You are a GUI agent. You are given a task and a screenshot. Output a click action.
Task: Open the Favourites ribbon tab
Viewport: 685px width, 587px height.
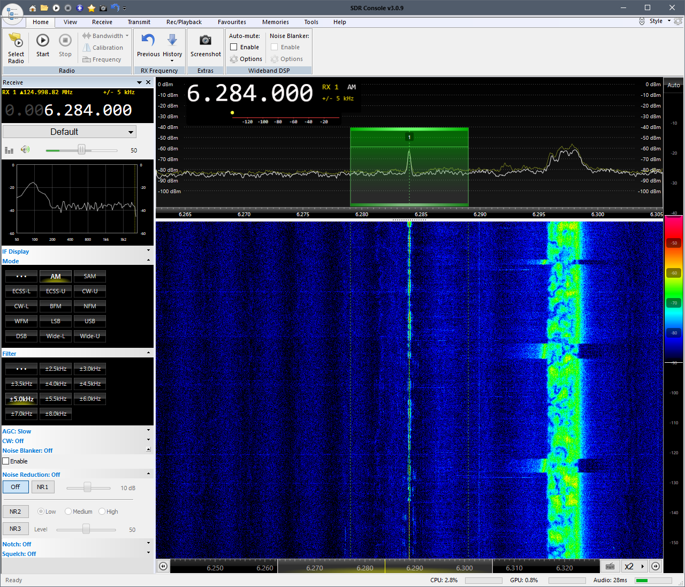point(232,22)
